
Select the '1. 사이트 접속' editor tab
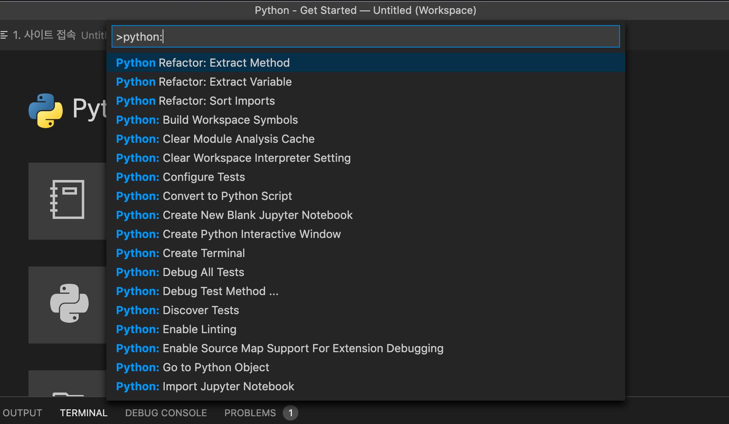[x=54, y=35]
